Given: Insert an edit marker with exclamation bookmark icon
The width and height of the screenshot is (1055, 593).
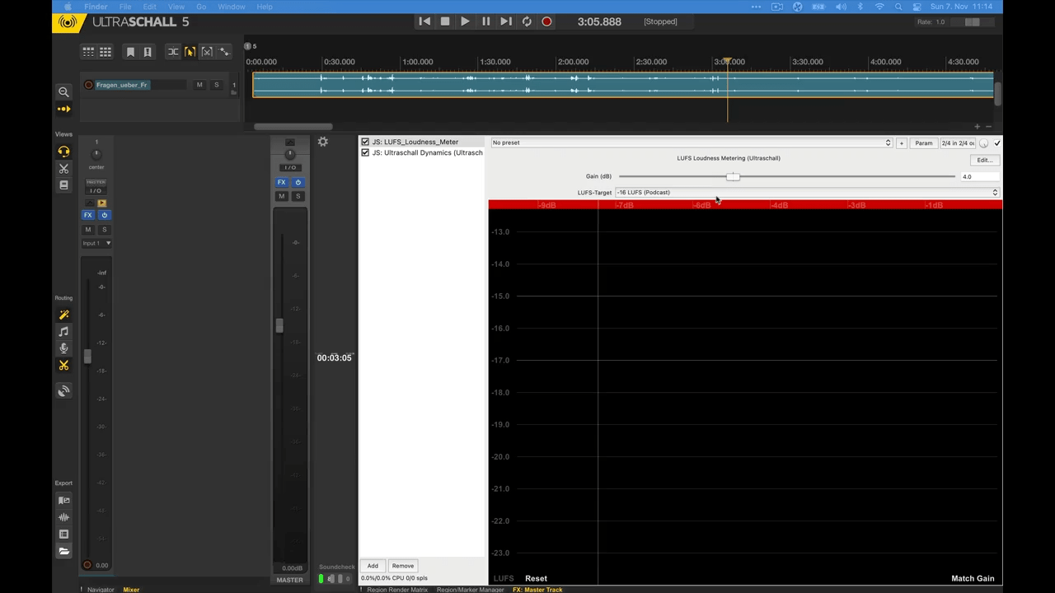Looking at the screenshot, I should click(148, 52).
